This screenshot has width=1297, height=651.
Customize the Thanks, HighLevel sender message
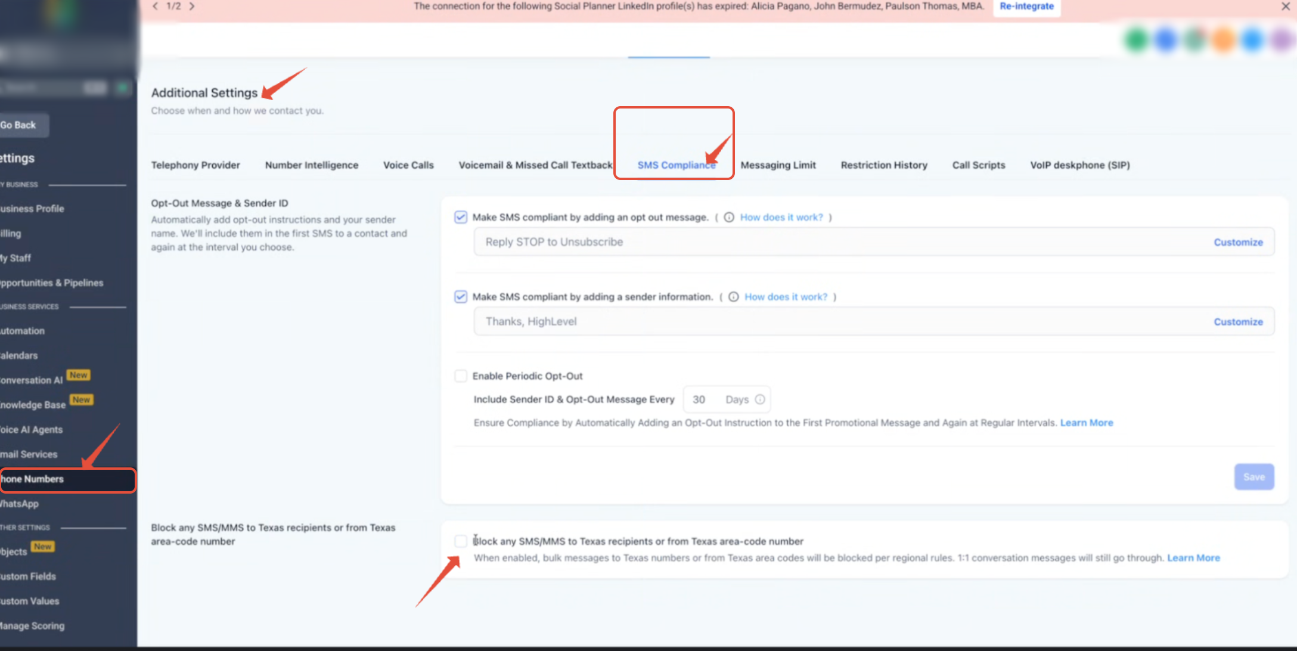coord(1238,322)
